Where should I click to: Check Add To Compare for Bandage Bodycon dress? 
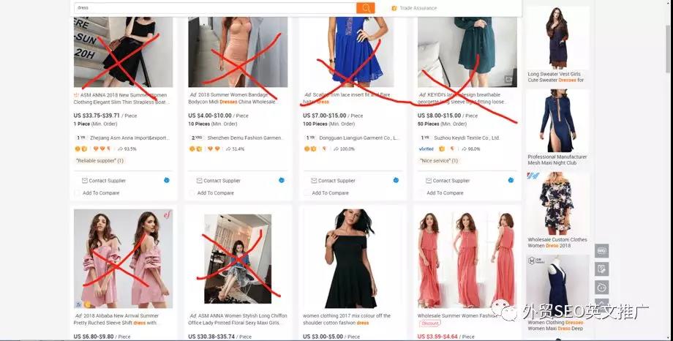tap(192, 193)
